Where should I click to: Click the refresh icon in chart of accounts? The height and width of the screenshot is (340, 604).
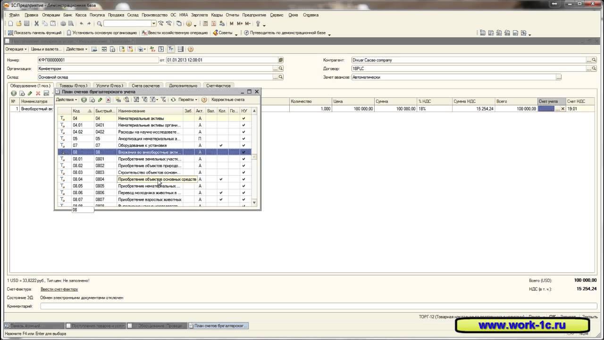[x=173, y=100]
